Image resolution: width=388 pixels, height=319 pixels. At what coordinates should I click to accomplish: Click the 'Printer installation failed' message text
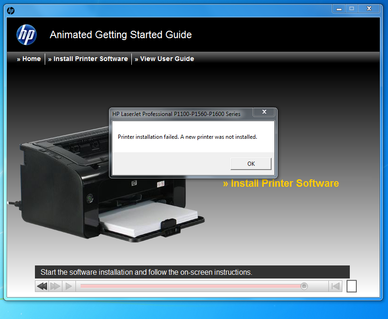tap(187, 137)
